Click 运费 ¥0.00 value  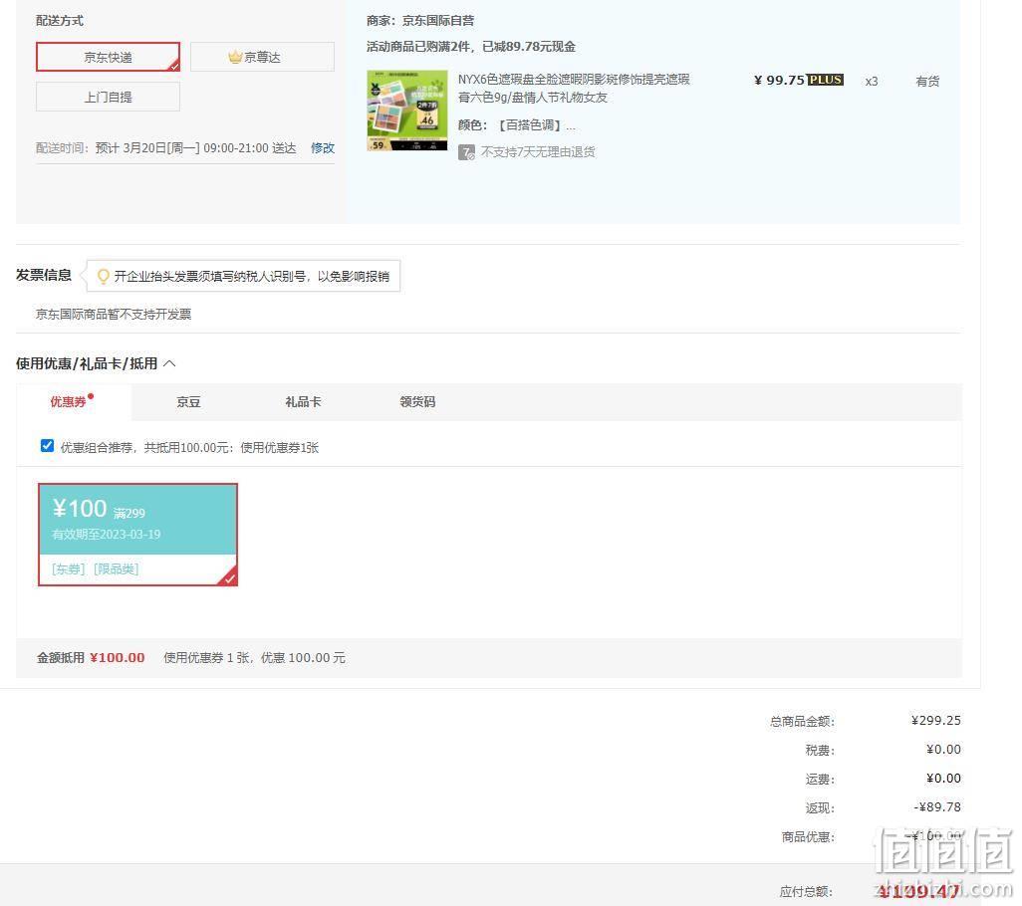click(x=943, y=779)
